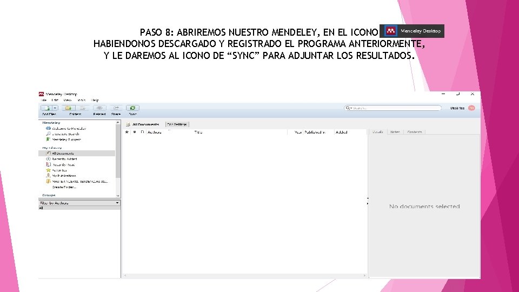
Task: Switch to the Notes tab
Action: [395, 132]
